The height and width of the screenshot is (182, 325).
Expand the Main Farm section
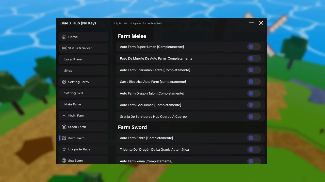point(83,104)
